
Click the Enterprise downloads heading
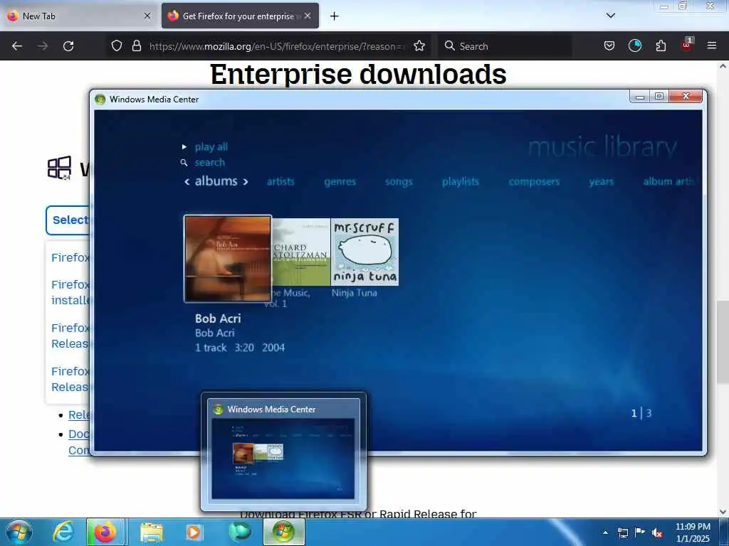point(358,74)
